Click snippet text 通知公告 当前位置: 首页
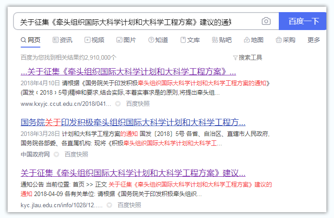 click(x=53, y=184)
